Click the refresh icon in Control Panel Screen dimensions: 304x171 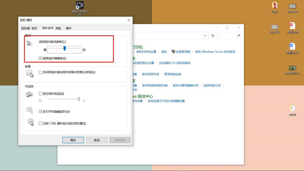213,35
